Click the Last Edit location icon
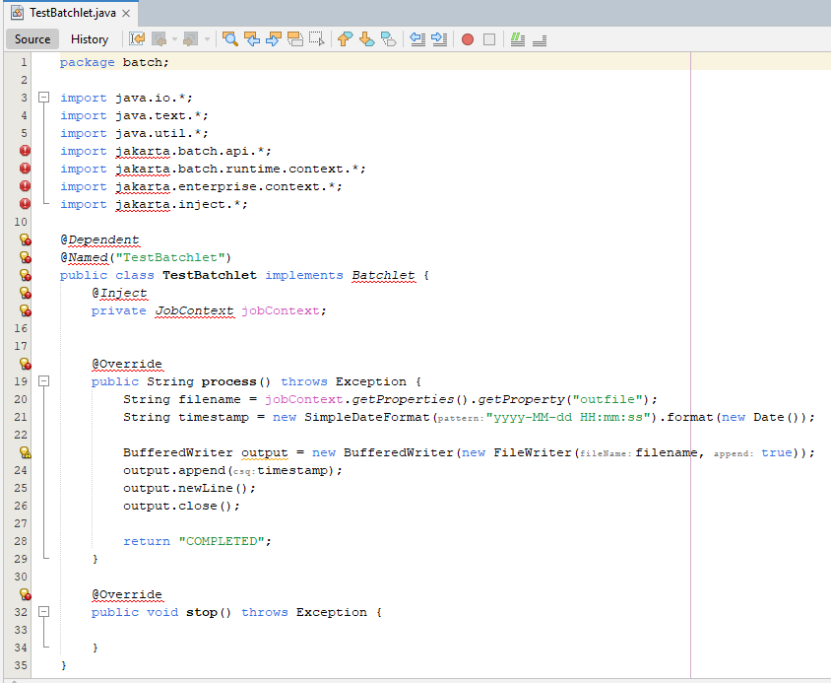This screenshot has height=683, width=831. coord(137,39)
